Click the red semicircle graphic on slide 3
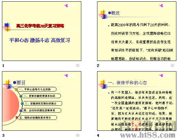Image resolution: width=181 pixels, height=139 pixels. pyautogui.click(x=11, y=104)
